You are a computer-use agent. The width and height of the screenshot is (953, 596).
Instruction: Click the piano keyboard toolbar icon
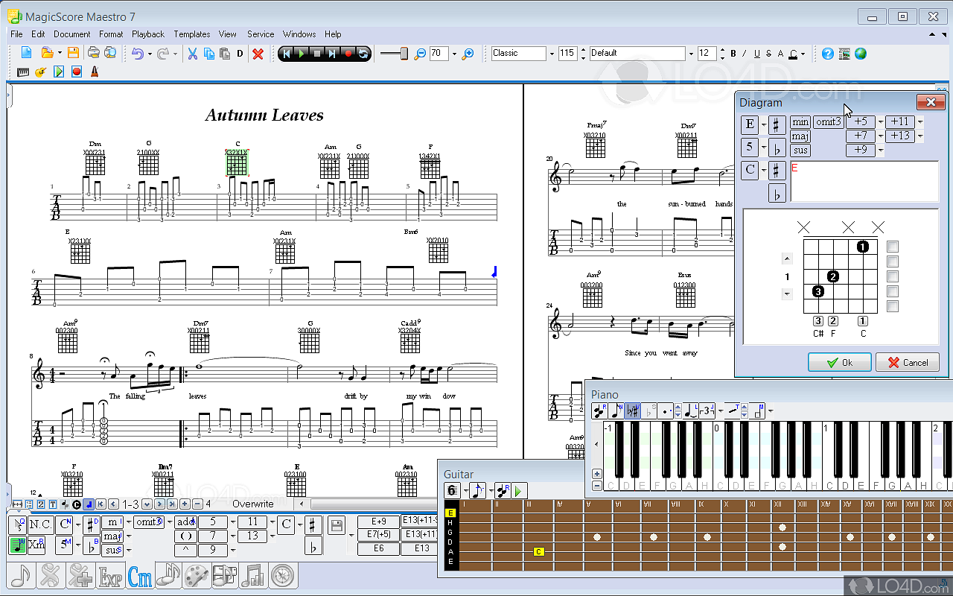tap(23, 72)
